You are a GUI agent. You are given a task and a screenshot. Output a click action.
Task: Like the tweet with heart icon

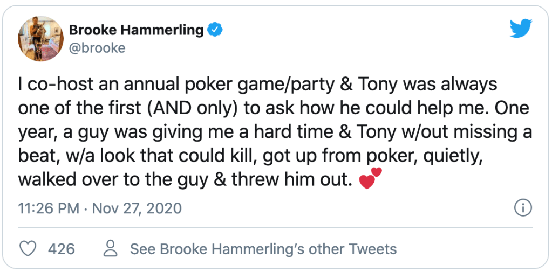coord(28,249)
